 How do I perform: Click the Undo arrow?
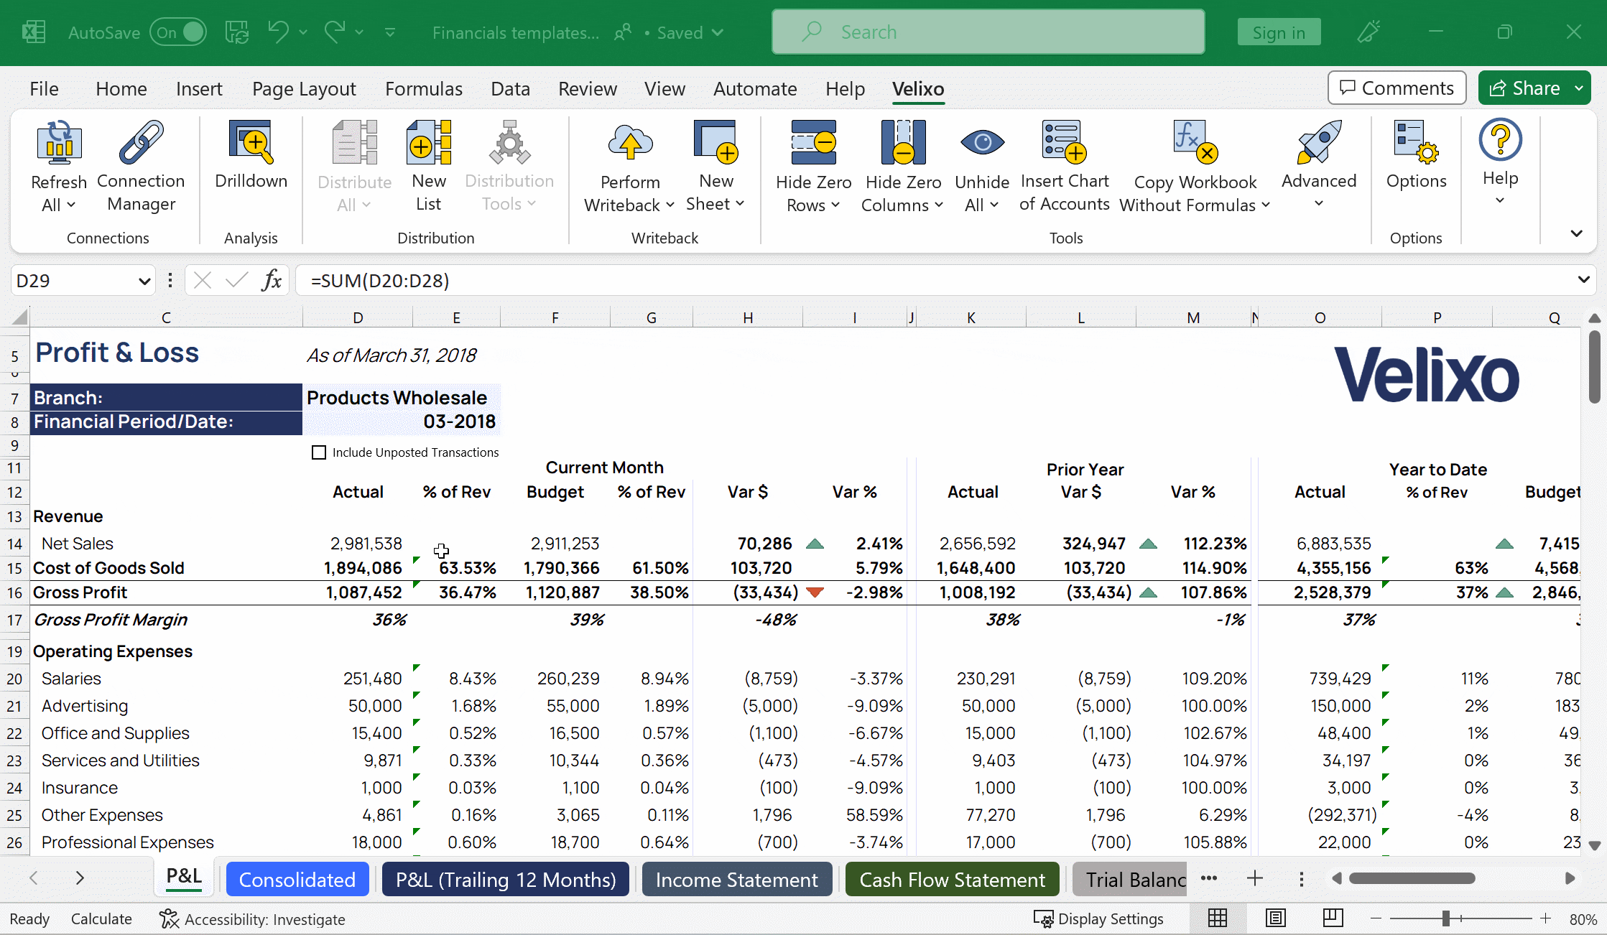278,32
